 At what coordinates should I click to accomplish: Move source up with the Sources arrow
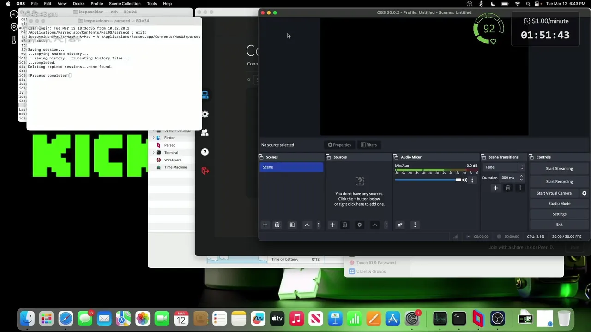[x=374, y=225]
